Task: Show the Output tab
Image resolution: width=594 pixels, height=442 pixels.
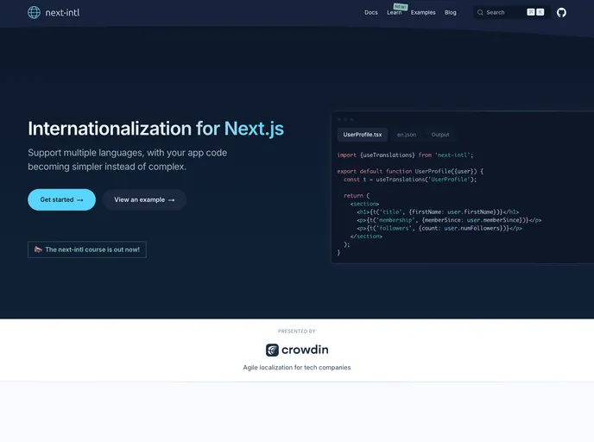Action: point(440,135)
